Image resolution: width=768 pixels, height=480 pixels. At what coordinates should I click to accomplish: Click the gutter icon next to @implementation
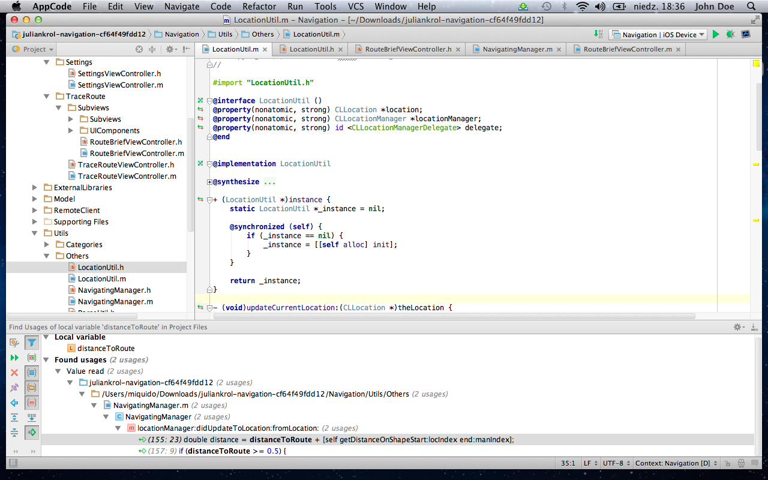[x=200, y=164]
